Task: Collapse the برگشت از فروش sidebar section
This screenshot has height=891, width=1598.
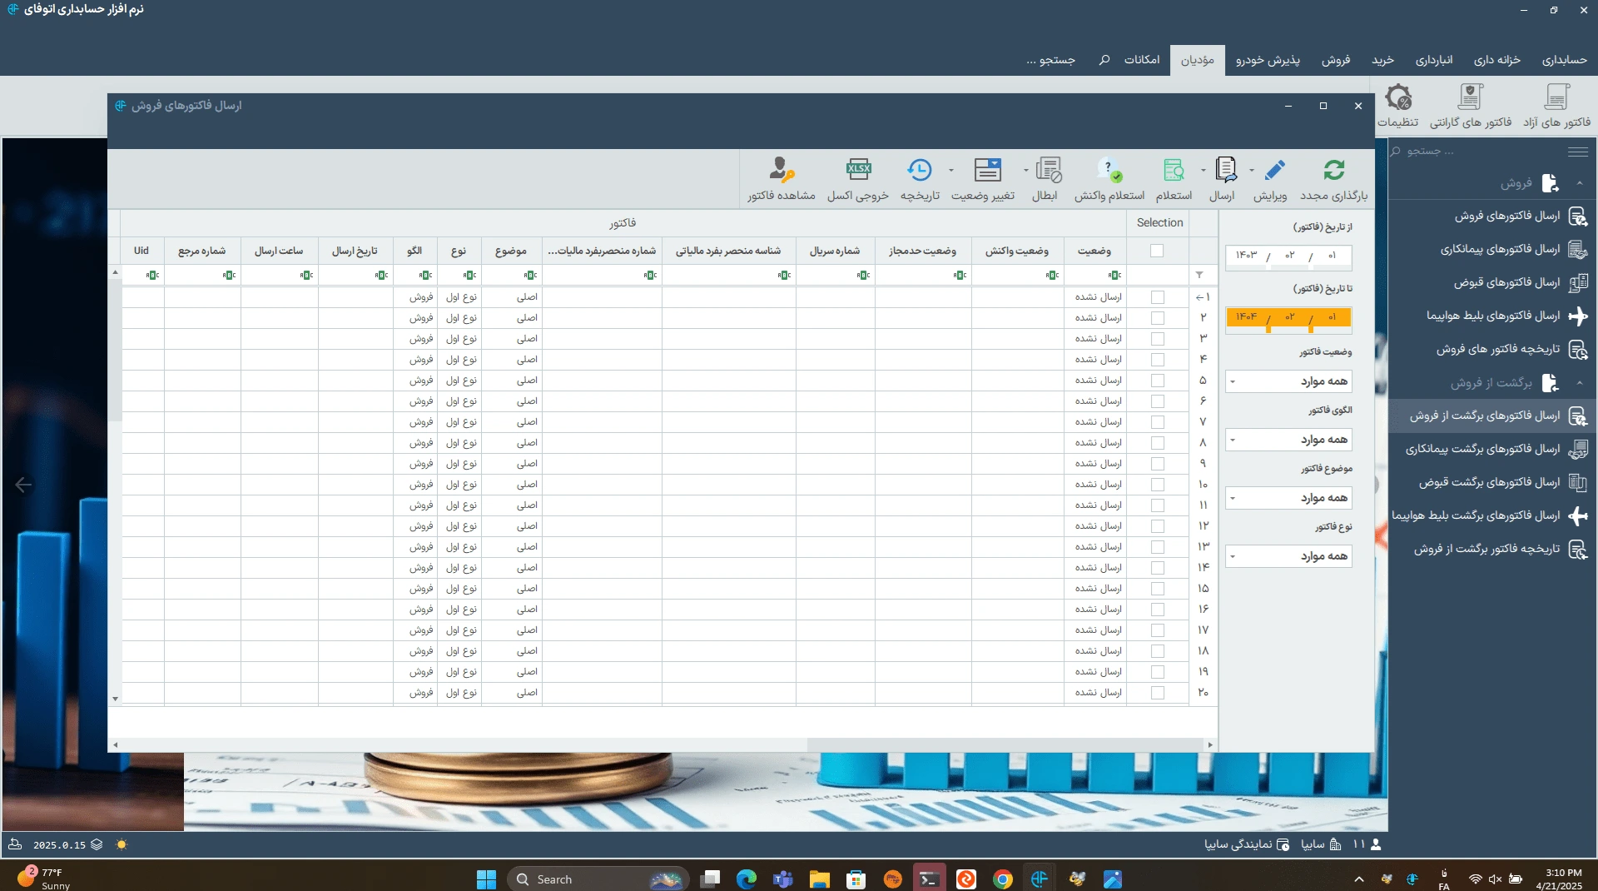Action: point(1580,383)
